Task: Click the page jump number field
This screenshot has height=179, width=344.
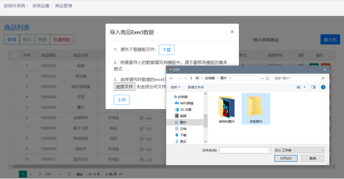Action: (59, 174)
